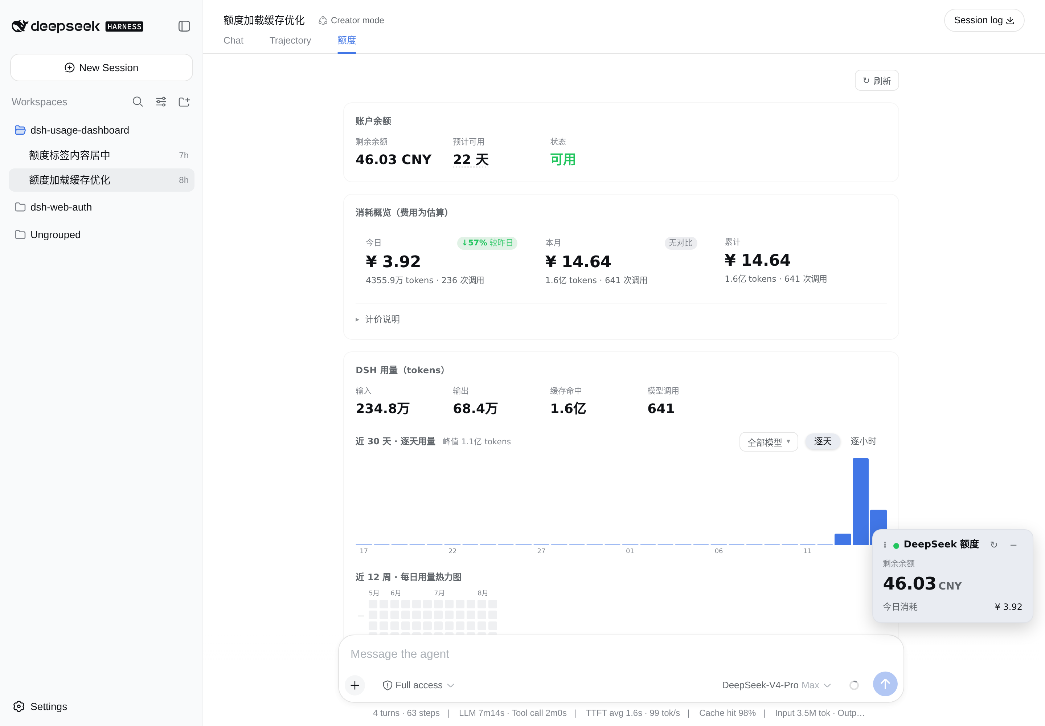The width and height of the screenshot is (1045, 726).
Task: Click the DeepSeek whale logo
Action: click(20, 26)
